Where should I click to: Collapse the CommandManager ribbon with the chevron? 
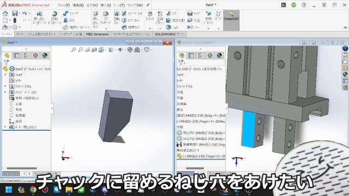345,28
